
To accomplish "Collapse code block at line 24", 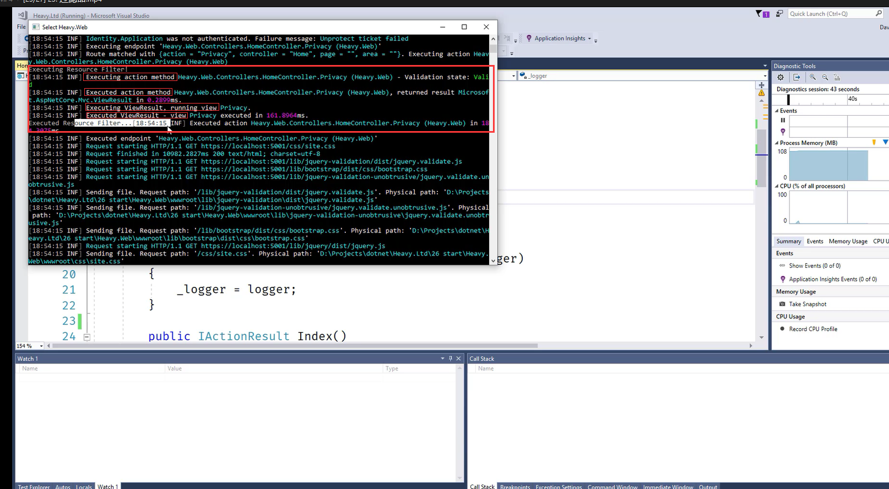I will click(x=86, y=336).
